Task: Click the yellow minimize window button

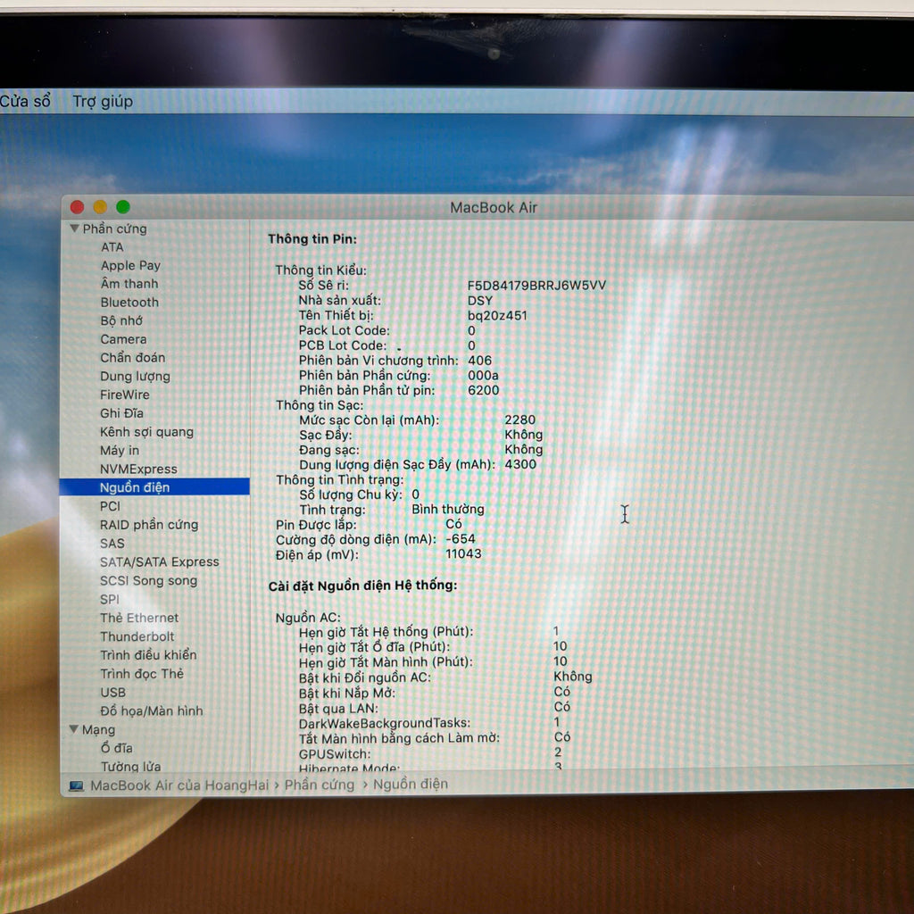Action: (x=100, y=207)
